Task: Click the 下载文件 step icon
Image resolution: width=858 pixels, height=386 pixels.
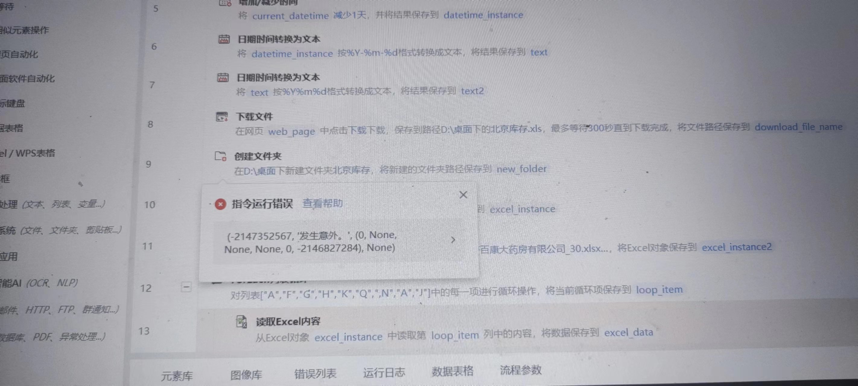Action: tap(222, 117)
